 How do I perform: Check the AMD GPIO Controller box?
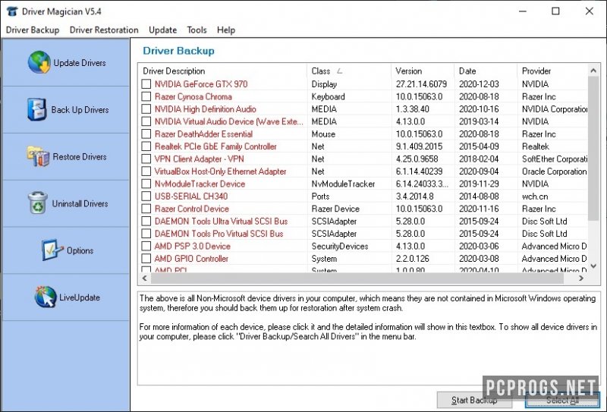(146, 258)
